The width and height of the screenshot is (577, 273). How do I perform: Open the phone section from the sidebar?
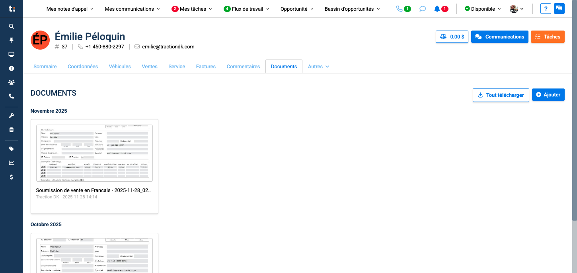click(11, 96)
